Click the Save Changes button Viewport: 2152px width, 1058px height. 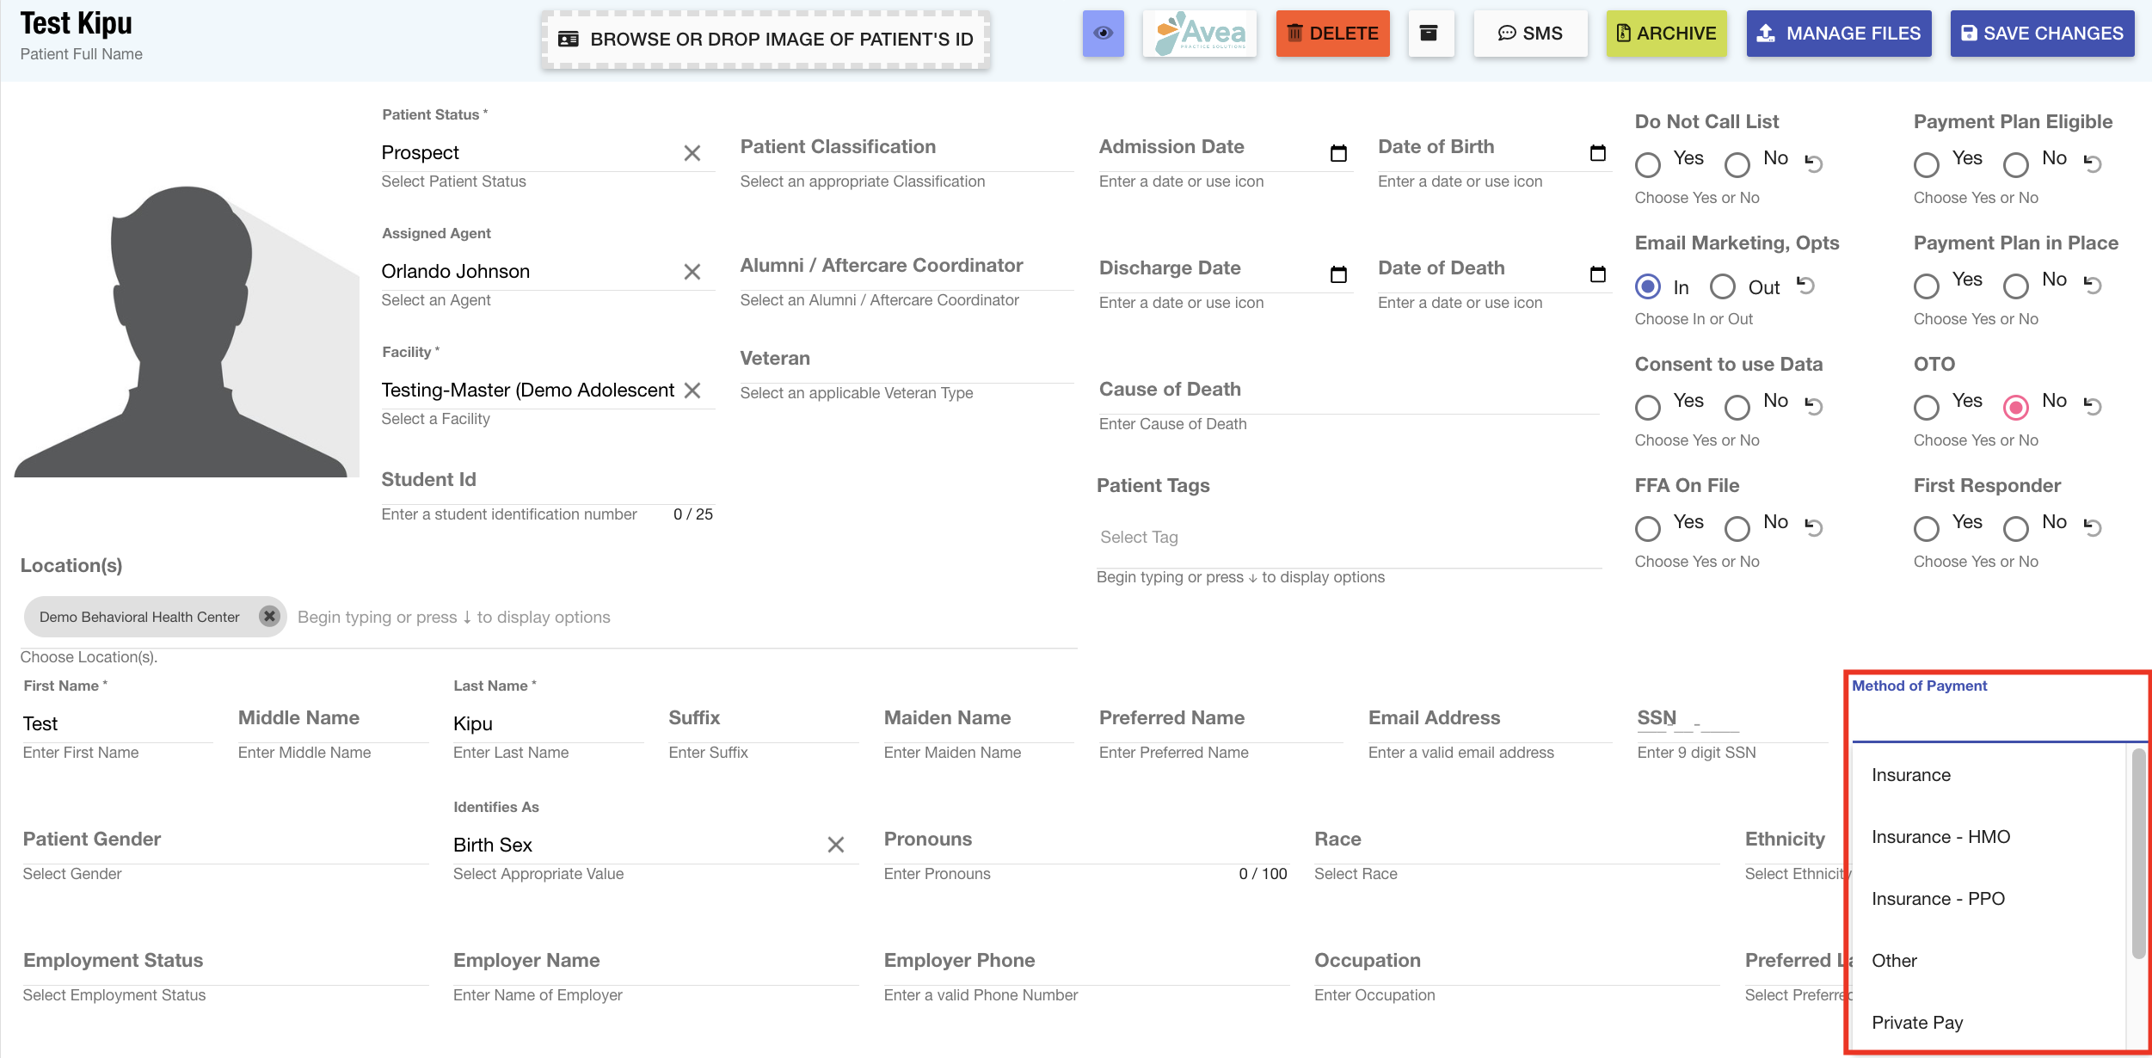click(2041, 34)
